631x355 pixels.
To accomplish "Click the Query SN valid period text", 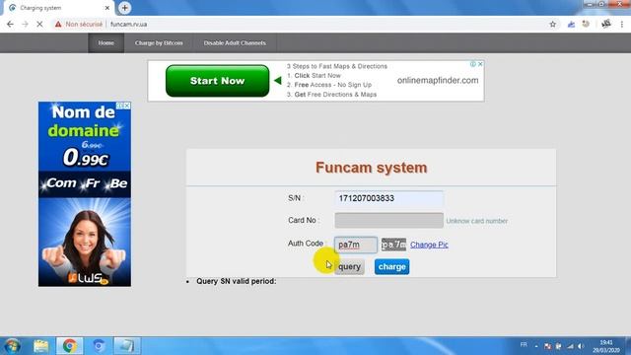I will [237, 281].
